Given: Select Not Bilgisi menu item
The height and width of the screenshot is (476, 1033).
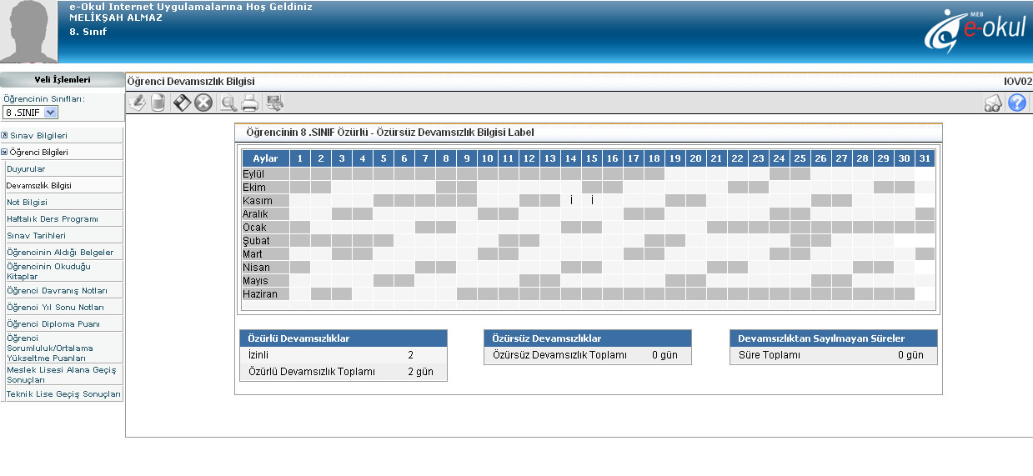Looking at the screenshot, I should (27, 203).
